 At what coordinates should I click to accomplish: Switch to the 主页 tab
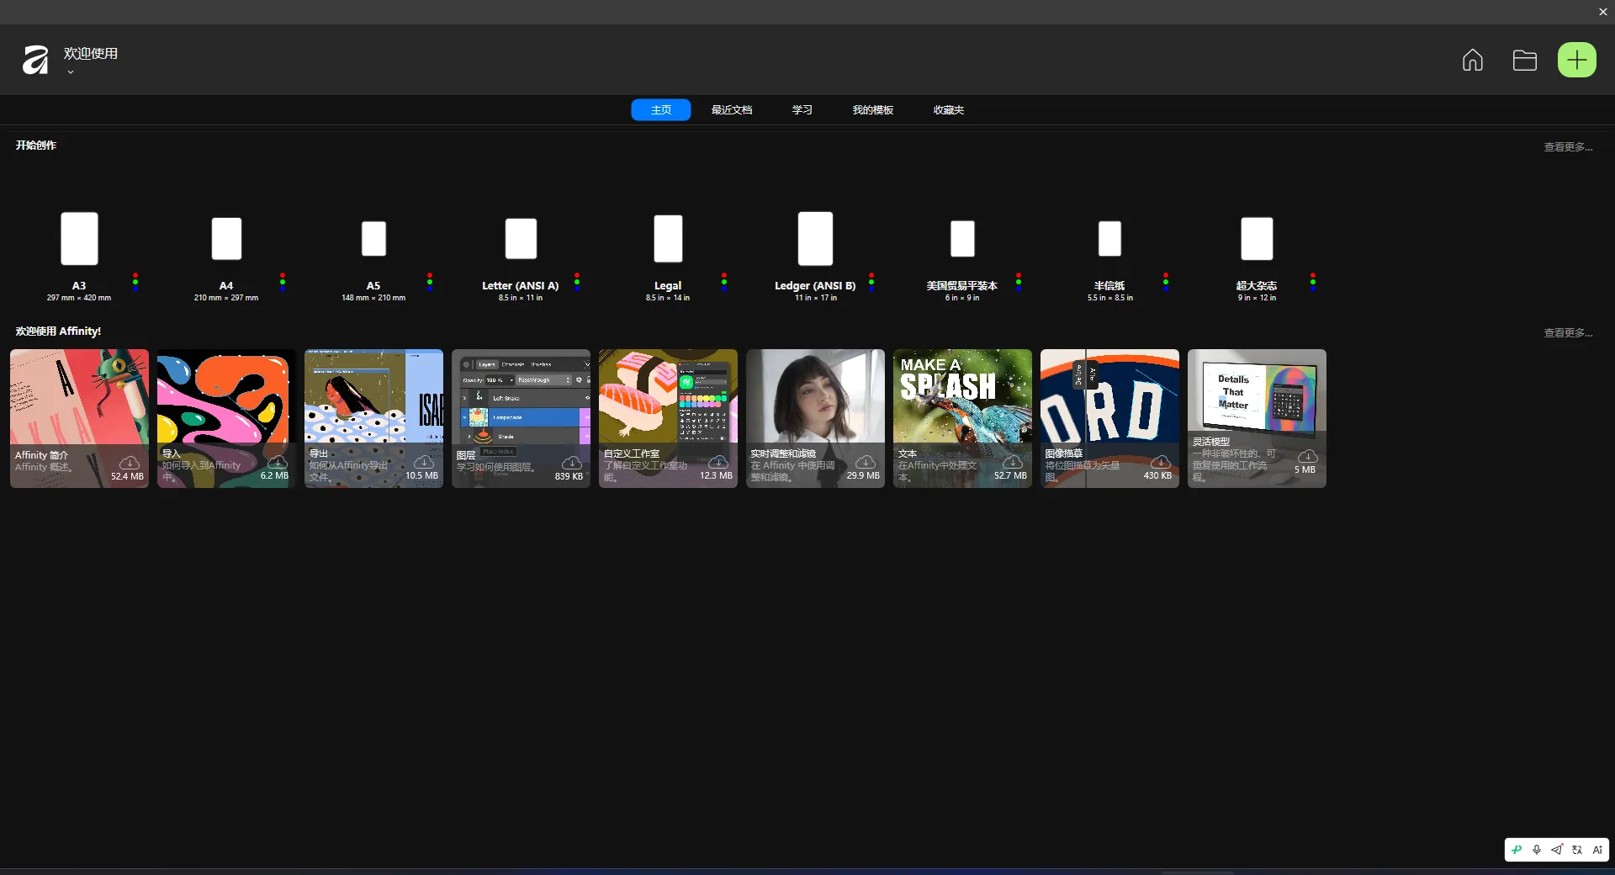point(661,110)
